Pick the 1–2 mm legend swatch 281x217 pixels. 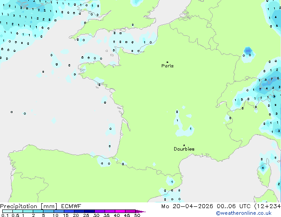tap(28, 211)
